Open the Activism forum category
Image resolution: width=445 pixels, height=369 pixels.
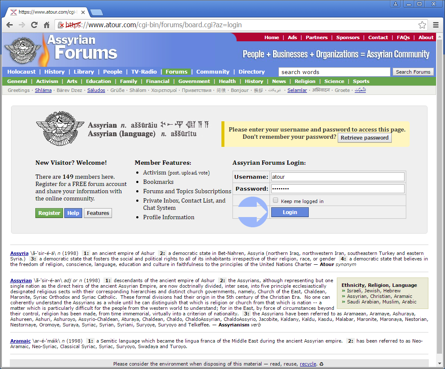[47, 81]
